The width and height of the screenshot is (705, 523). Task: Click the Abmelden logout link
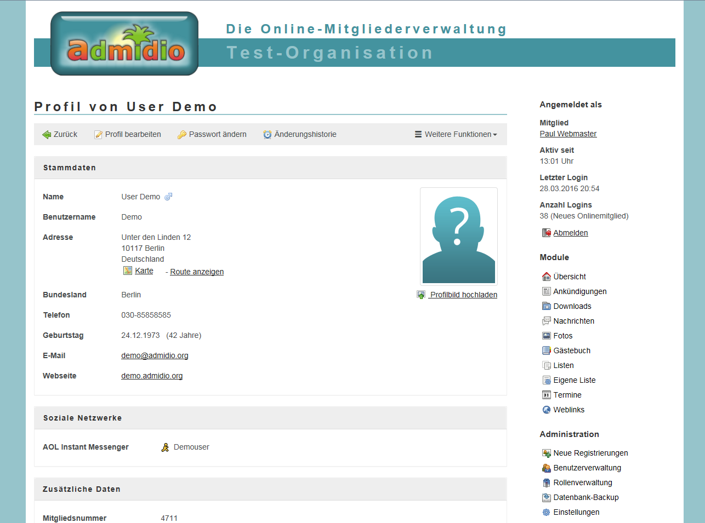point(570,233)
